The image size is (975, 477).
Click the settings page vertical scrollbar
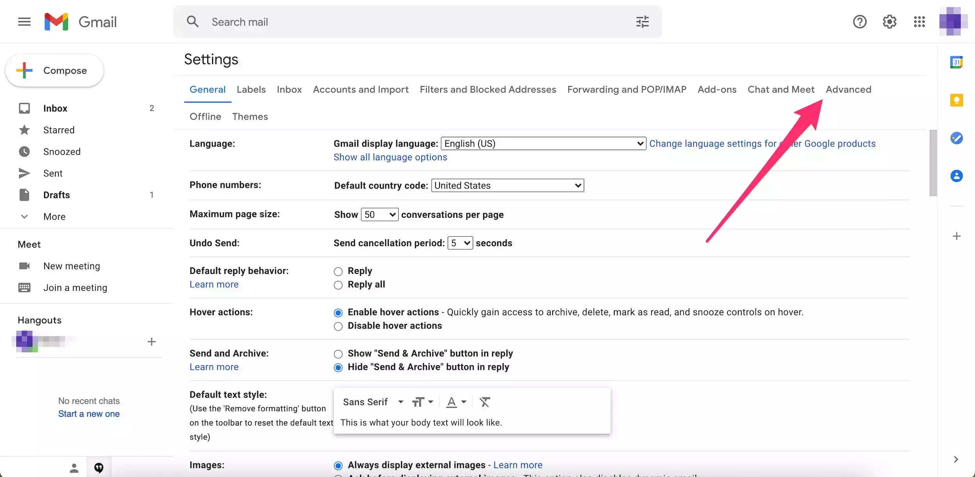click(x=933, y=163)
